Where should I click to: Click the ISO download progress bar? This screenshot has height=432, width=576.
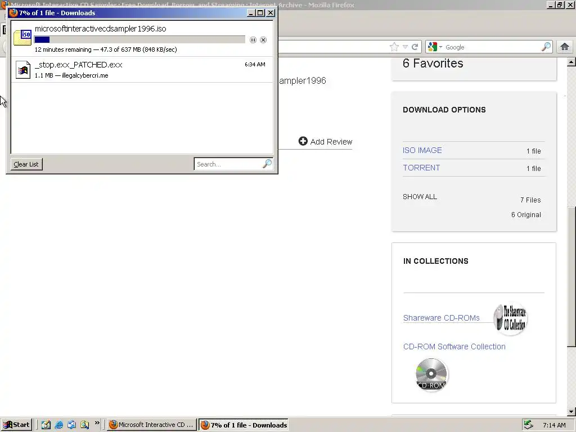click(x=139, y=40)
